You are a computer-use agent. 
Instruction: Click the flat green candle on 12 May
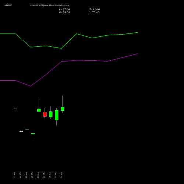(21, 131)
